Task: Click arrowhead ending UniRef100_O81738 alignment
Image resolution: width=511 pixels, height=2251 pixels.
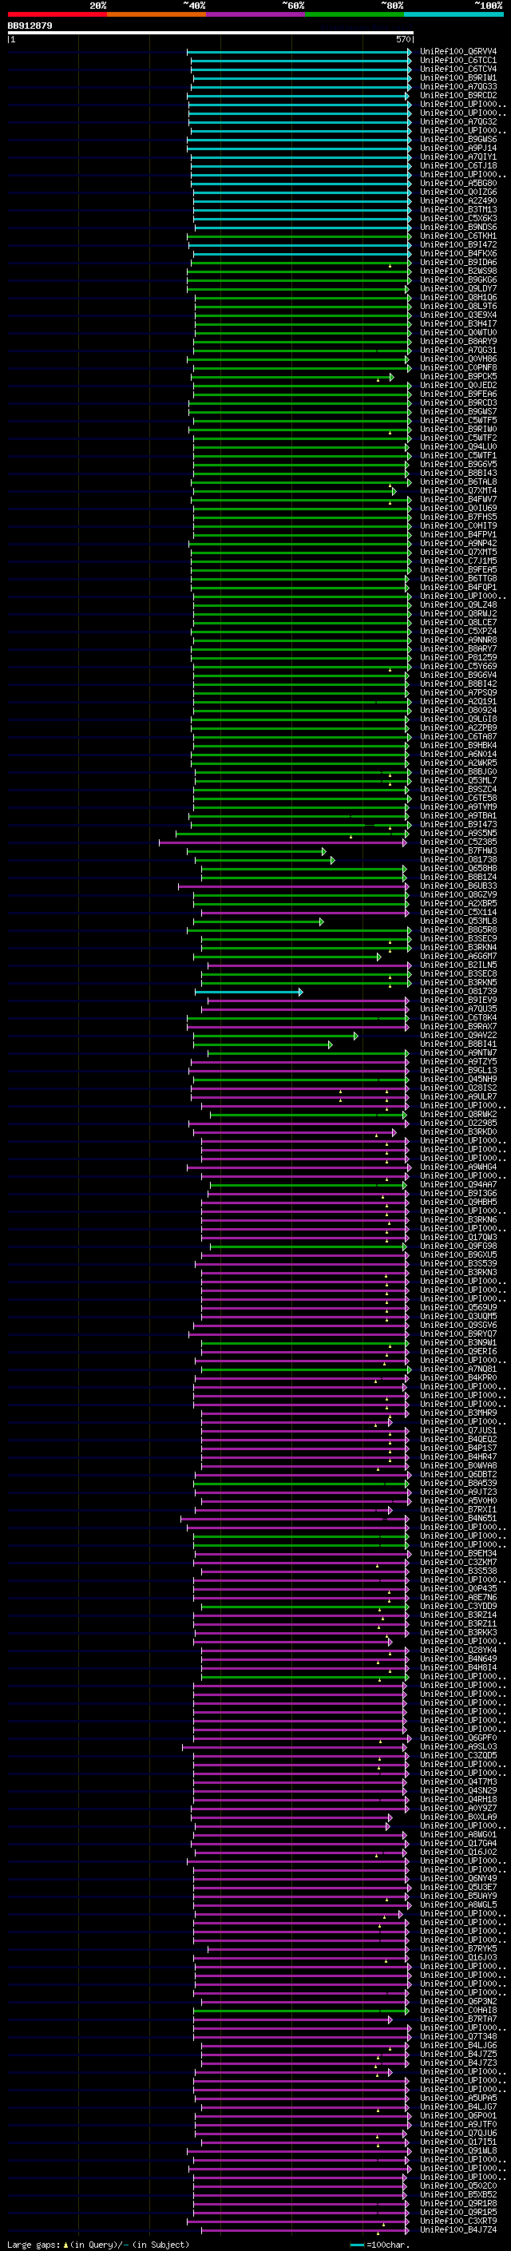Action: [333, 859]
